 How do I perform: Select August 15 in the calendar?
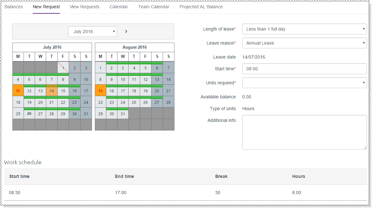[x=101, y=91]
